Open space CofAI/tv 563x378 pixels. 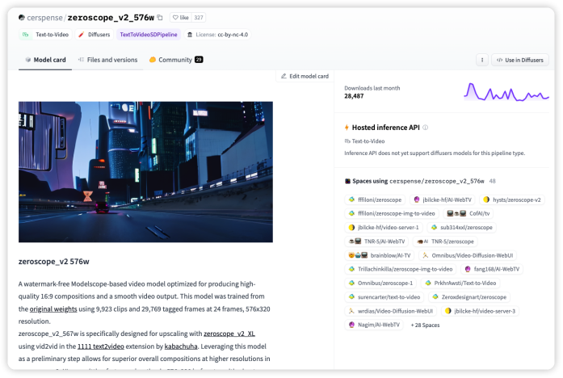click(468, 213)
